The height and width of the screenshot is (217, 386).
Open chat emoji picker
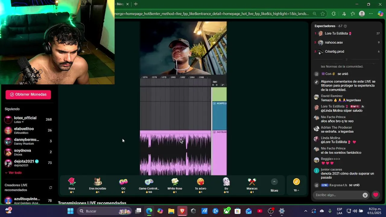365,195
